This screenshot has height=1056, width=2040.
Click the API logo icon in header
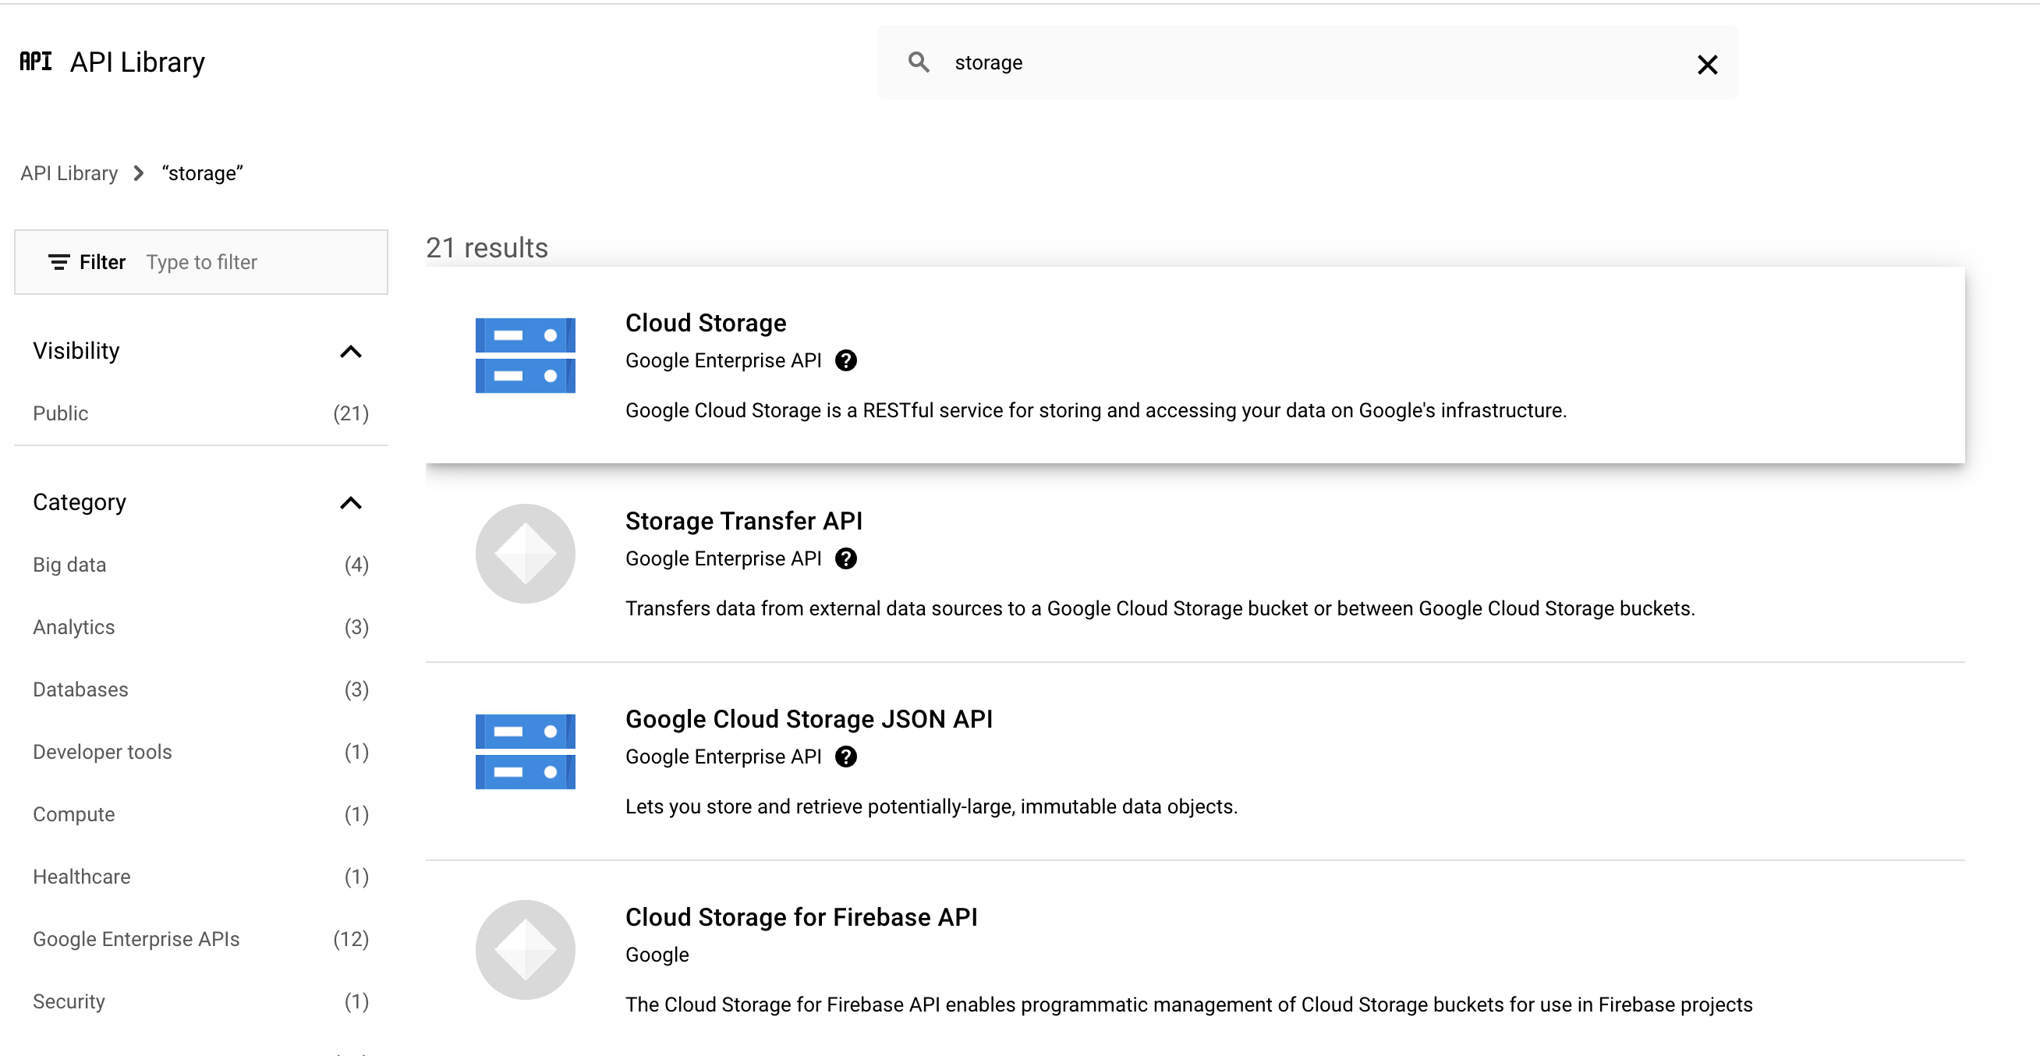[36, 62]
